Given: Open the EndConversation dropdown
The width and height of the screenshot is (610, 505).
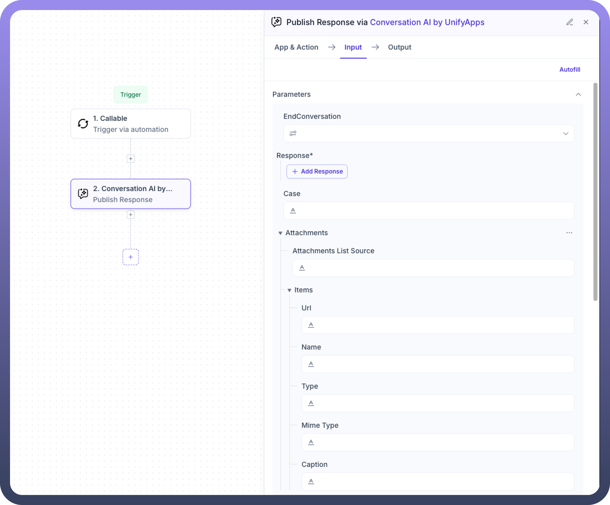Looking at the screenshot, I should pos(565,134).
